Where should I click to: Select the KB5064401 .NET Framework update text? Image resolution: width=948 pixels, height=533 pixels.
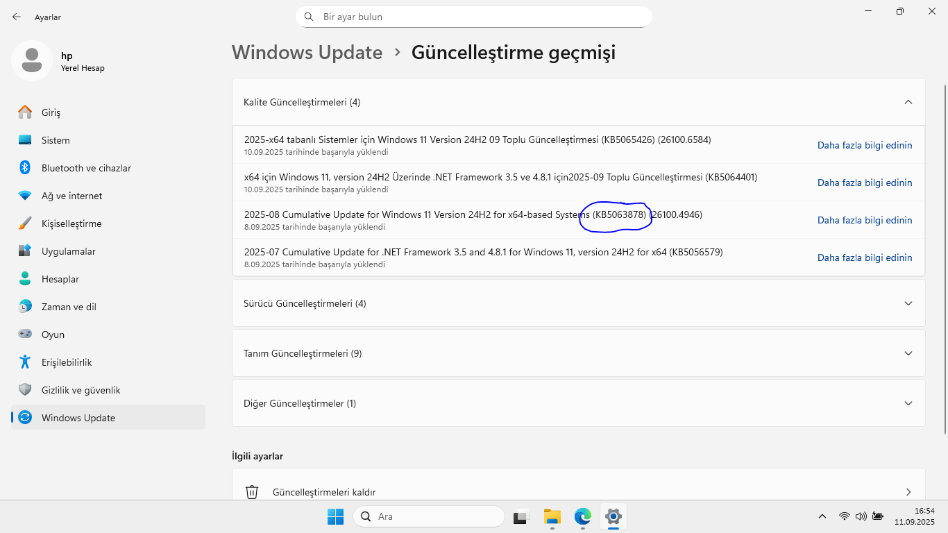click(500, 177)
